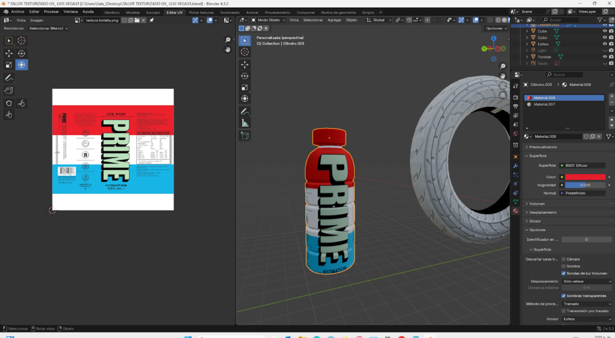Image resolution: width=615 pixels, height=338 pixels.
Task: Switch to the Modelar workspace tab
Action: tap(133, 13)
